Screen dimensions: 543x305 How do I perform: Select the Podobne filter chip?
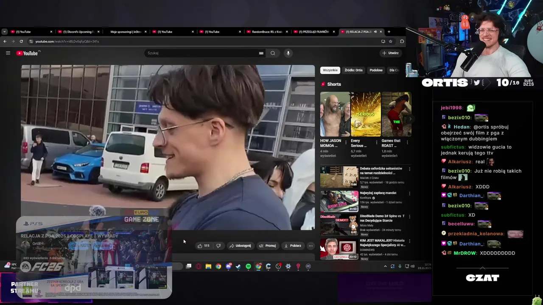pyautogui.click(x=376, y=70)
